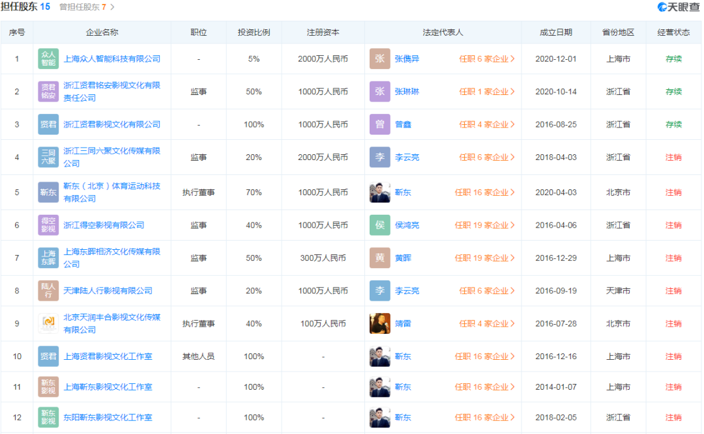704x434 pixels.
Task: Click 张琳琳's avatar icon
Action: click(x=380, y=92)
